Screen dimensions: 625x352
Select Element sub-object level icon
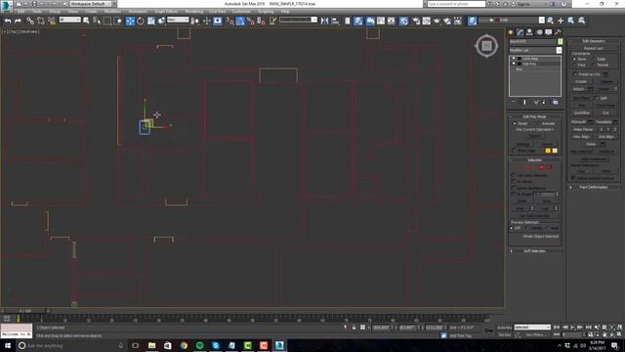coord(549,167)
